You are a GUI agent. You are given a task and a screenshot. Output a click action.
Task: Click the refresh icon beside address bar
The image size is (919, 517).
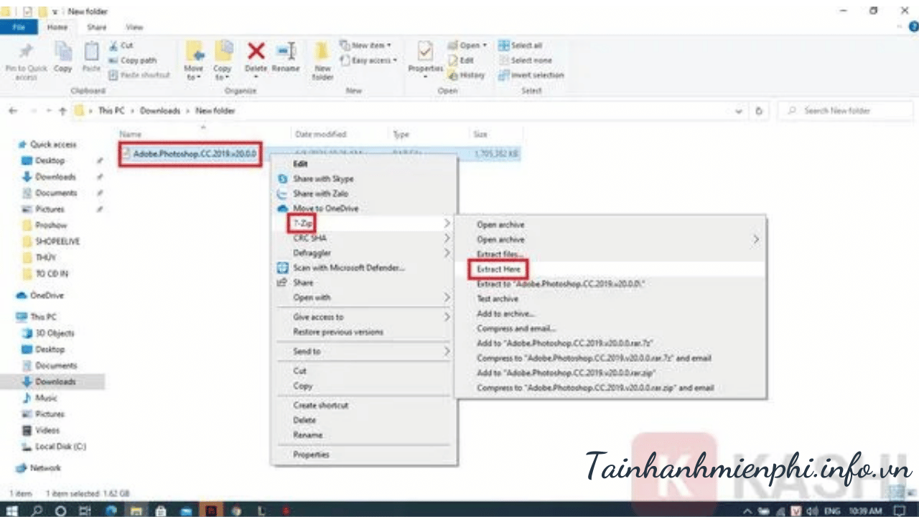pyautogui.click(x=759, y=111)
